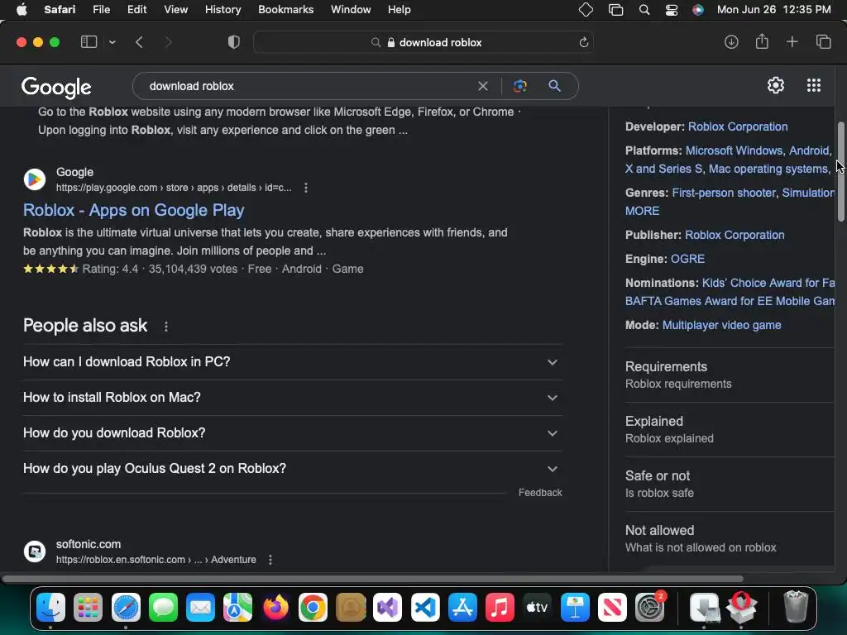Viewport: 847px width, 635px height.
Task: Open Siri from menu bar
Action: tap(698, 10)
